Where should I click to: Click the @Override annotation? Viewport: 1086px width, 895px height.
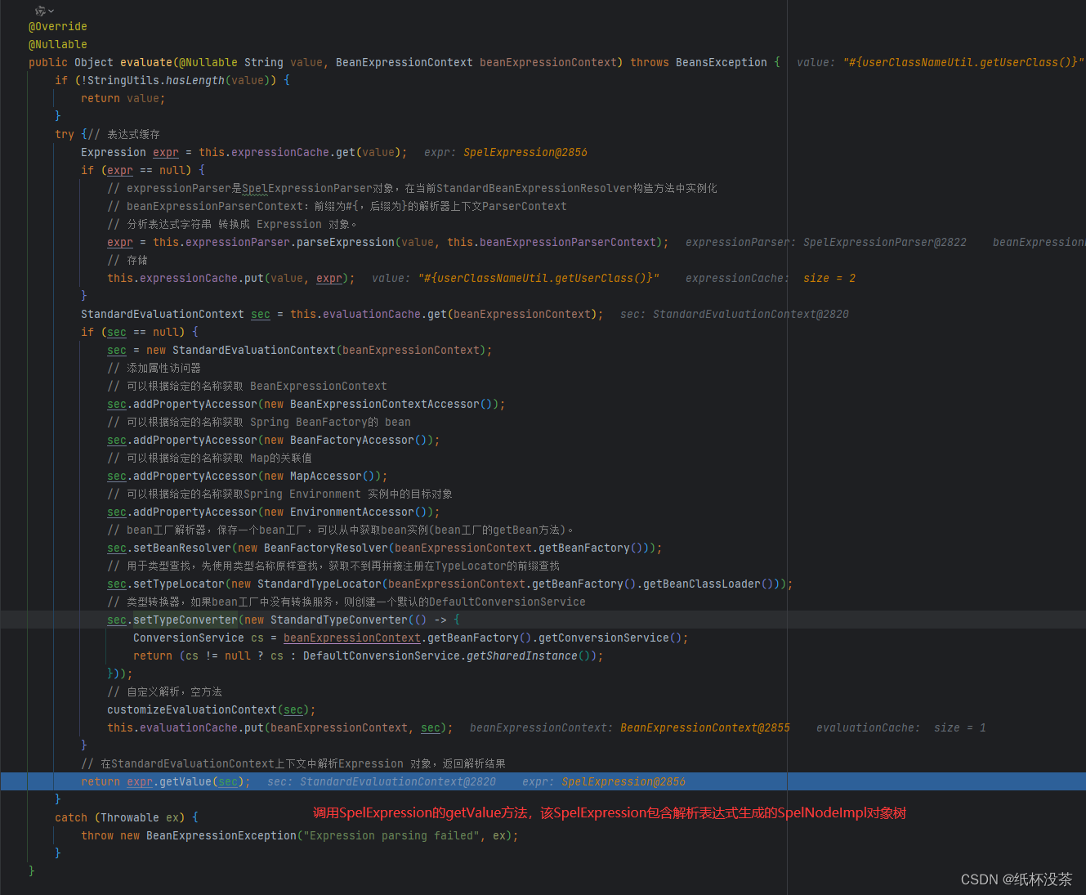[58, 26]
